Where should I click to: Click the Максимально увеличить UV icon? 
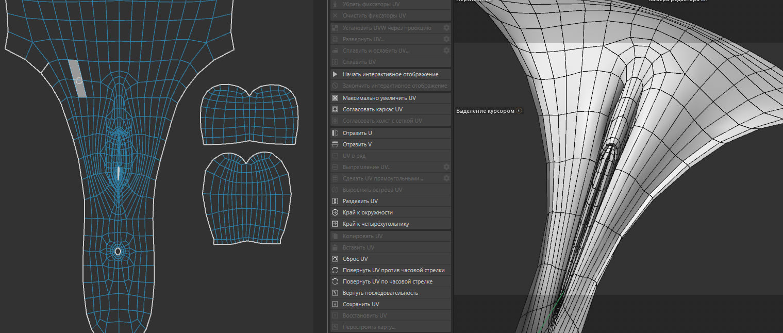coord(335,98)
